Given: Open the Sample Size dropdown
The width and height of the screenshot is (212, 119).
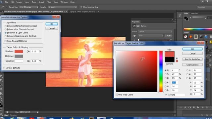Looking at the screenshot, I should point(29,7).
